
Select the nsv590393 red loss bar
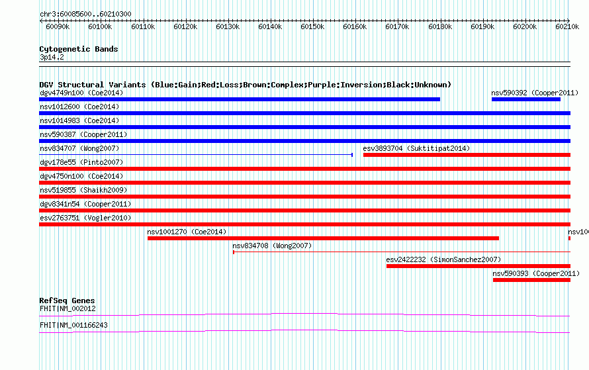(531, 280)
